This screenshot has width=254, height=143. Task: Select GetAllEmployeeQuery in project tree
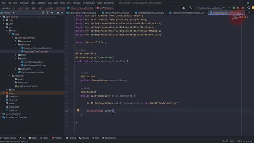34,62
